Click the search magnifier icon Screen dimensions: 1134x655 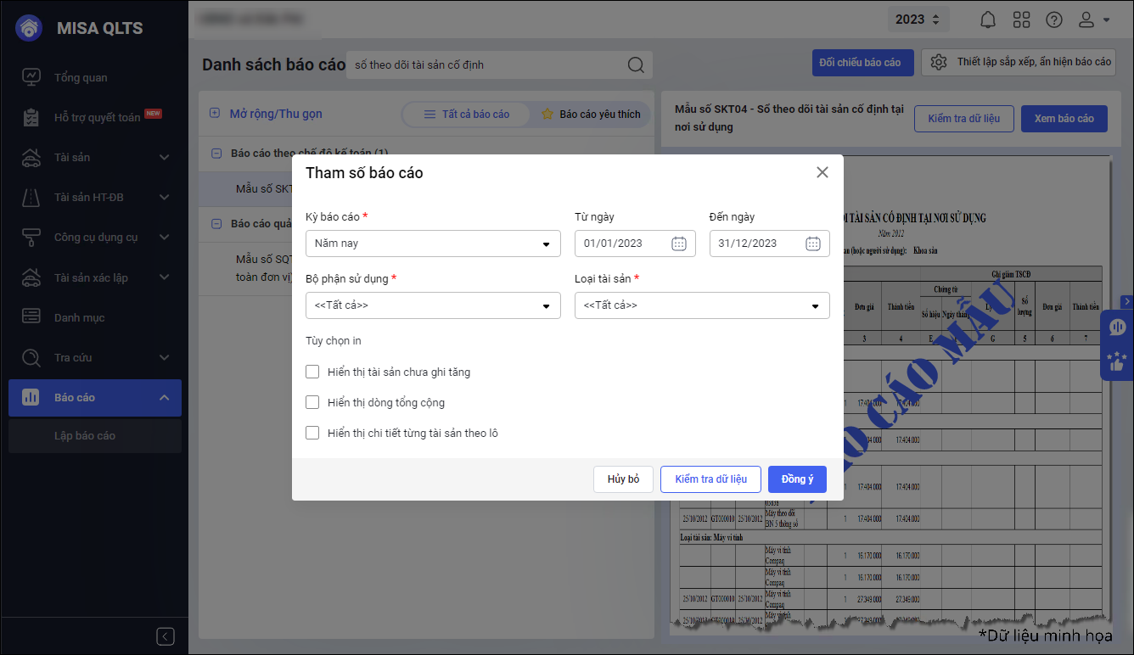tap(635, 65)
